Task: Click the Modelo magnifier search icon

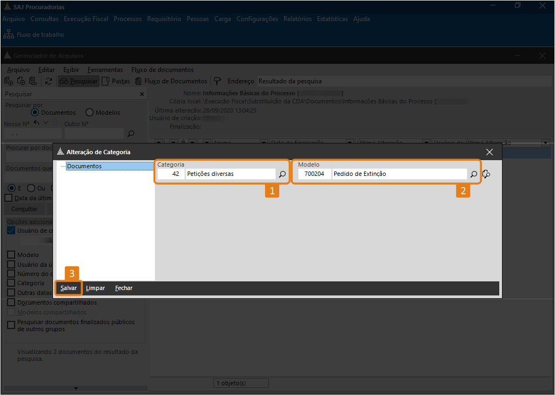Action: pyautogui.click(x=473, y=174)
